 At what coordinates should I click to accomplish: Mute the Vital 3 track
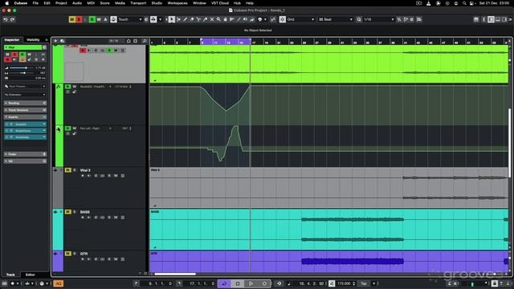point(67,170)
